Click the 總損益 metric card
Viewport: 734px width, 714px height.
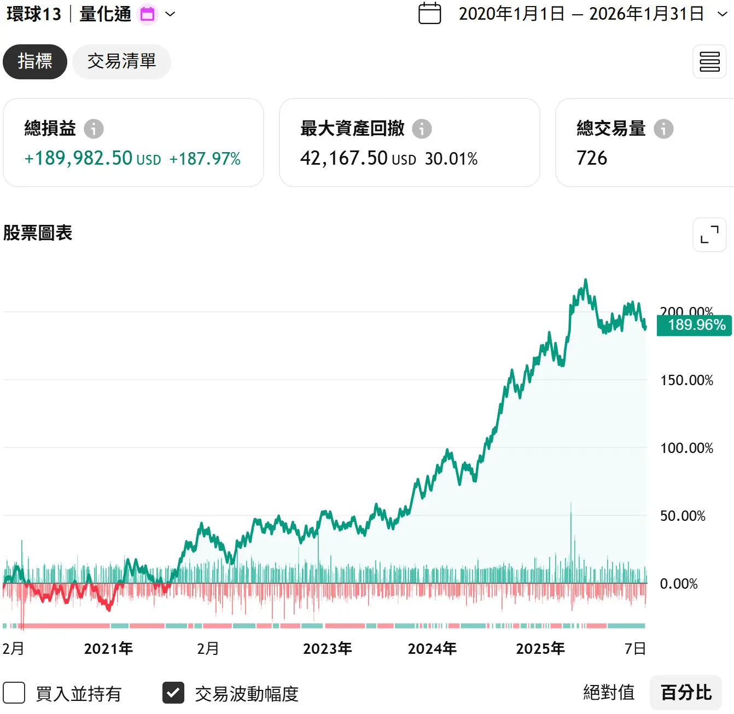tap(133, 143)
